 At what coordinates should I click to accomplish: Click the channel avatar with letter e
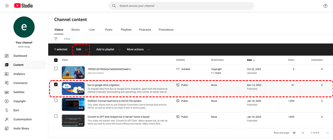click(x=24, y=27)
